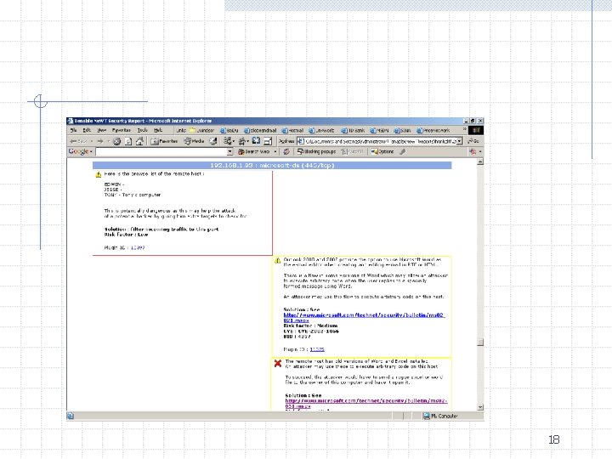Open the Tools menu

(x=143, y=130)
